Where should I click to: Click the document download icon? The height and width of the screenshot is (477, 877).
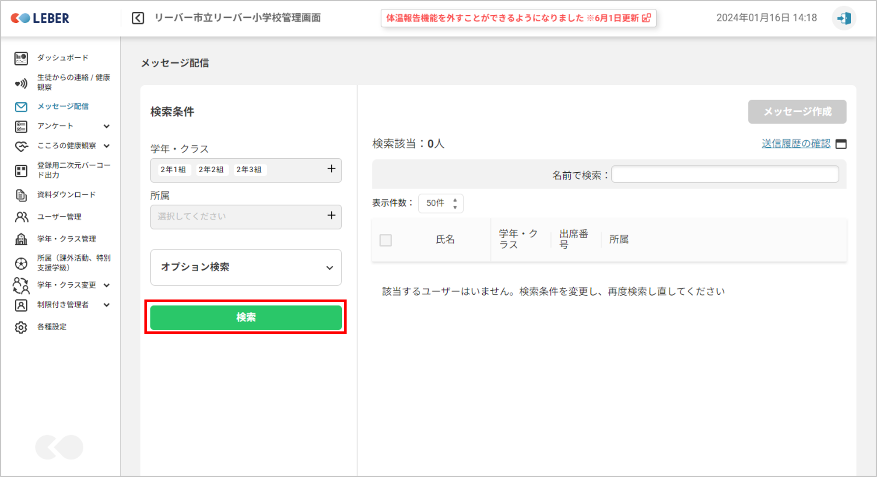[21, 195]
